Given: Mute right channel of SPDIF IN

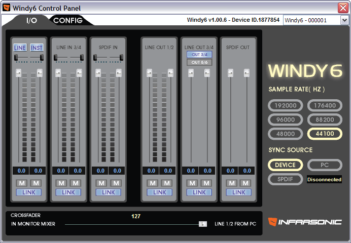Looking at the screenshot, I should [x=116, y=183].
